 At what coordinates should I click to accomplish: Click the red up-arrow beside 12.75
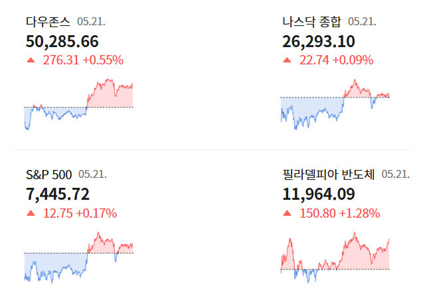[31, 214]
